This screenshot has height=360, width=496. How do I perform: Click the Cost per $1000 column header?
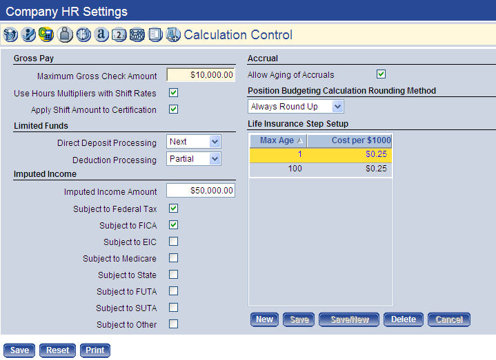click(x=350, y=140)
